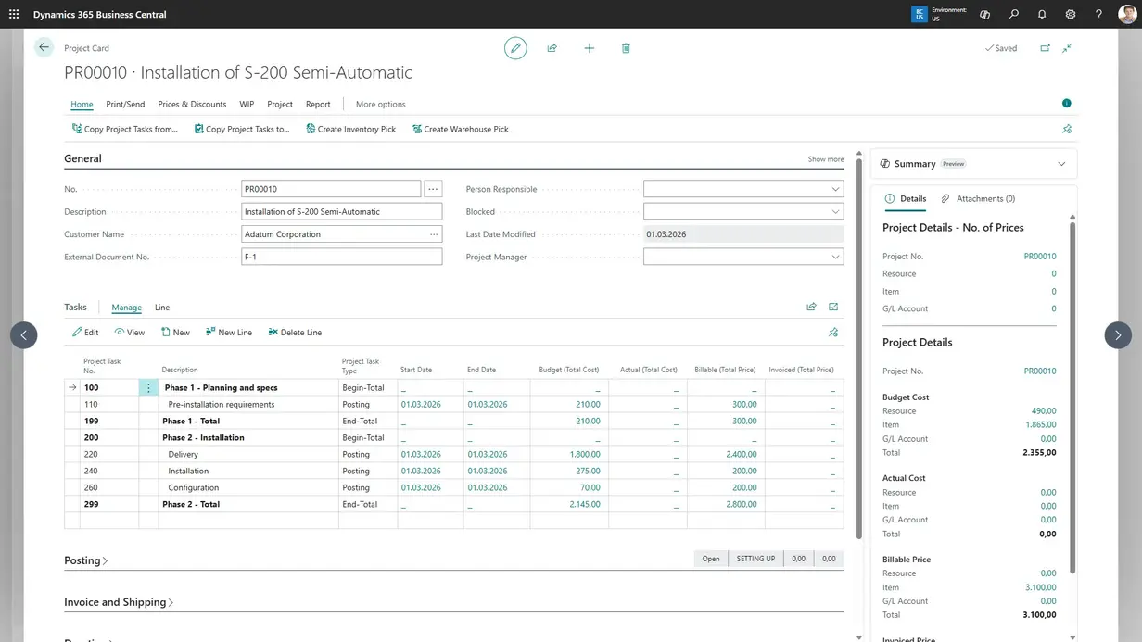
Task: Open Report menu
Action: tap(318, 104)
